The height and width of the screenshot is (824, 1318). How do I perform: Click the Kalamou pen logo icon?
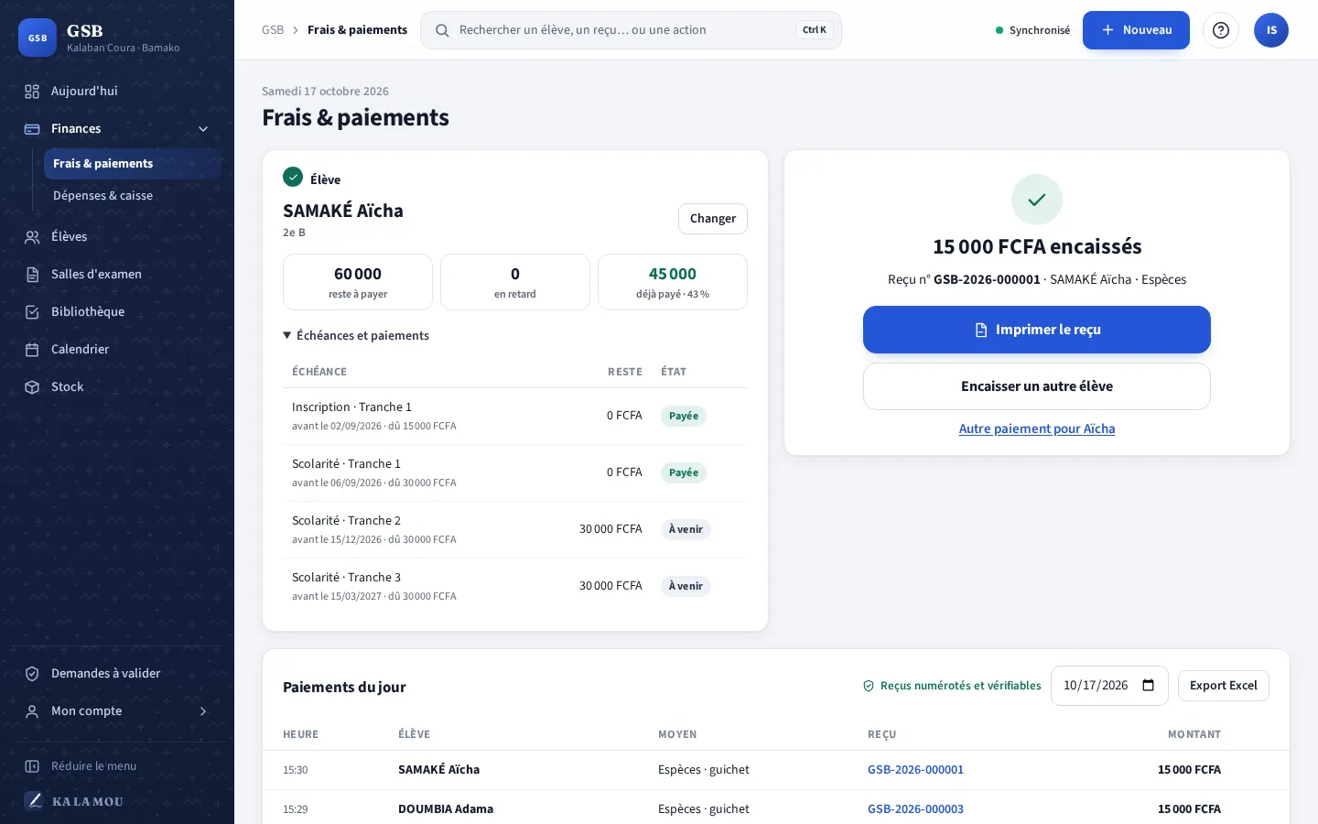click(34, 800)
